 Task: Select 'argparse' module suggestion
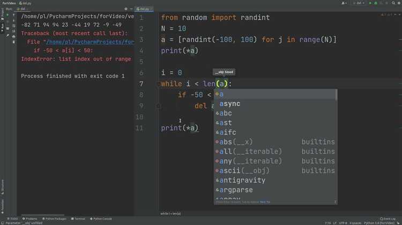pyautogui.click(x=275, y=190)
